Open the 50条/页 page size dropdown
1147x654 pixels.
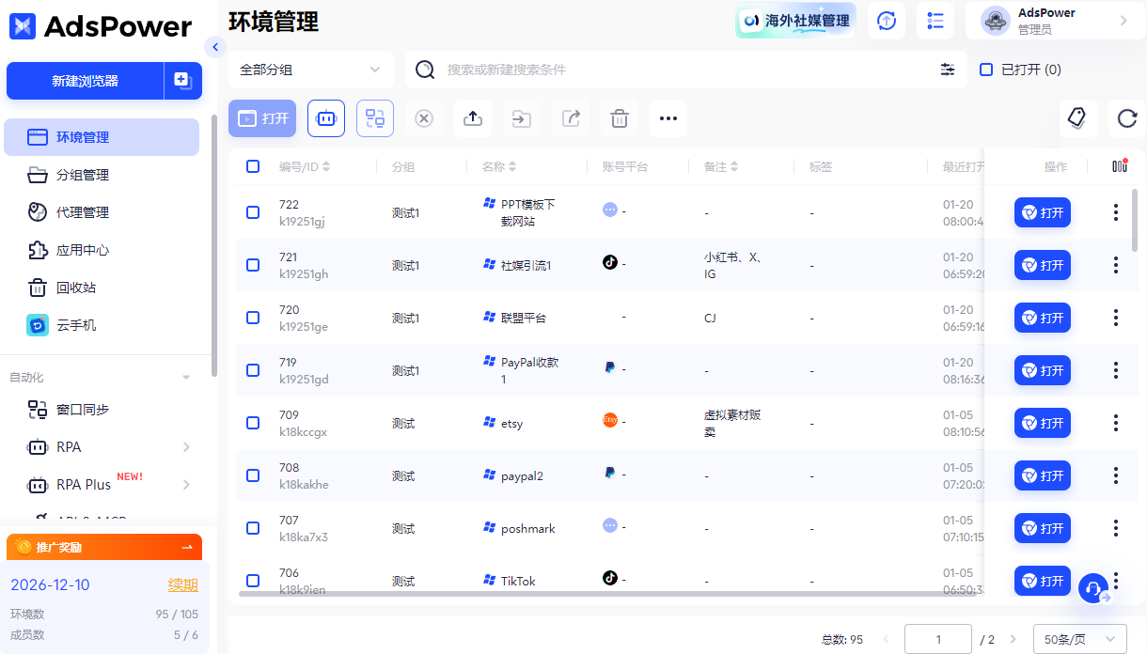click(1080, 639)
